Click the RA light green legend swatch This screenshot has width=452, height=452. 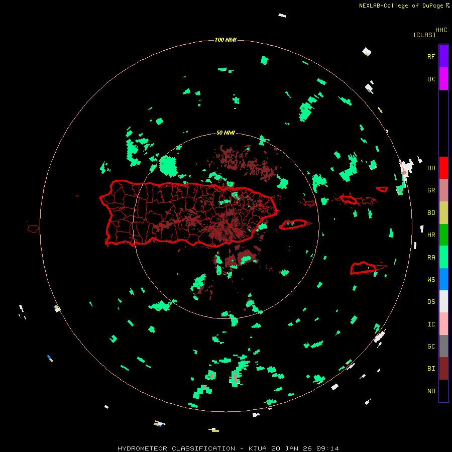443,257
